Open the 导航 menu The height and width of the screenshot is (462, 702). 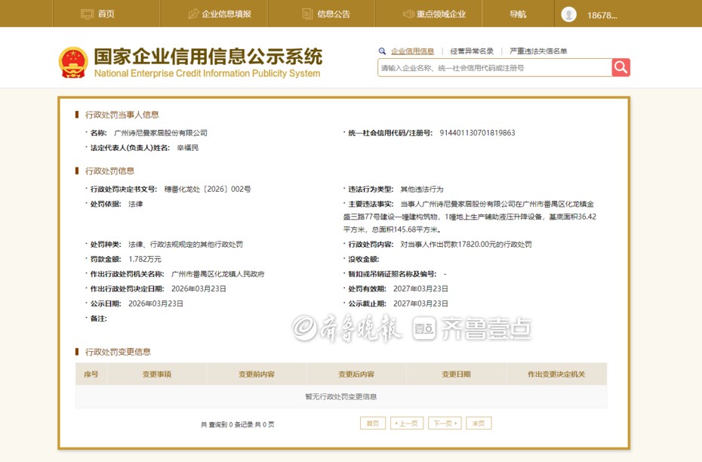[x=518, y=14]
